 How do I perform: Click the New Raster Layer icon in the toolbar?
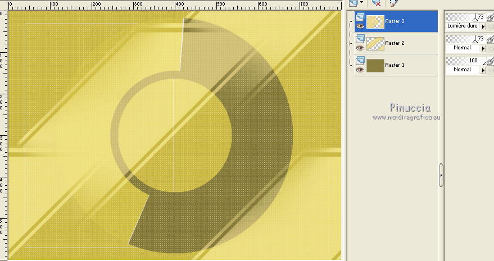coord(353,3)
